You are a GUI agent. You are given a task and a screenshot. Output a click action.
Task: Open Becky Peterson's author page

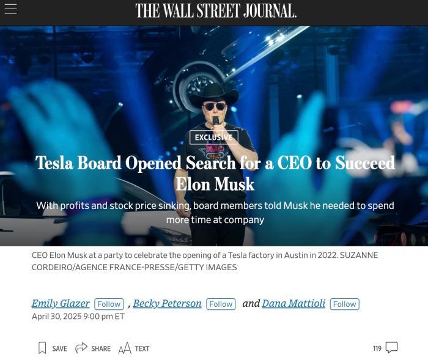pyautogui.click(x=168, y=303)
